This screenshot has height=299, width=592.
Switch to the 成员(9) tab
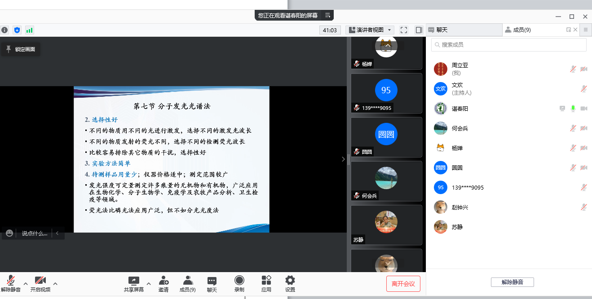tap(521, 30)
